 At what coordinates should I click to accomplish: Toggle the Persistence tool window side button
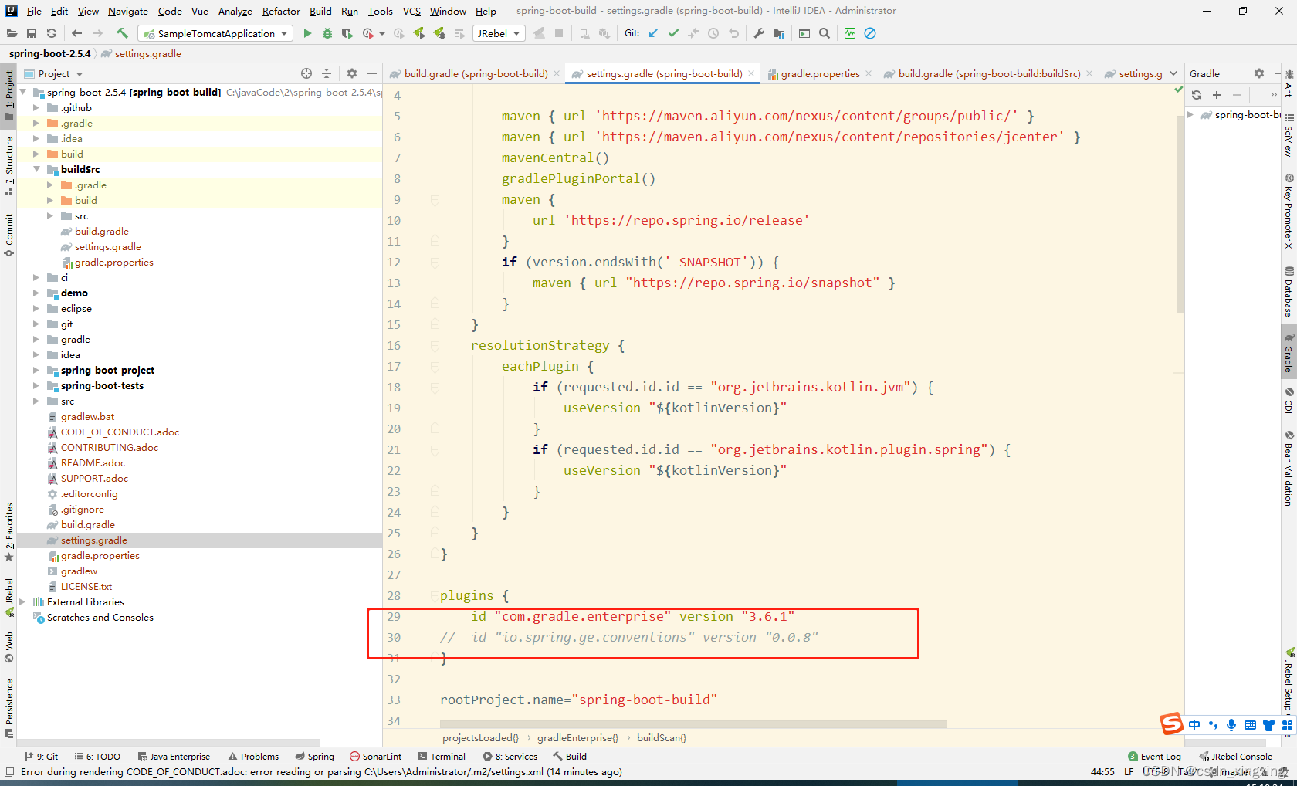8,708
